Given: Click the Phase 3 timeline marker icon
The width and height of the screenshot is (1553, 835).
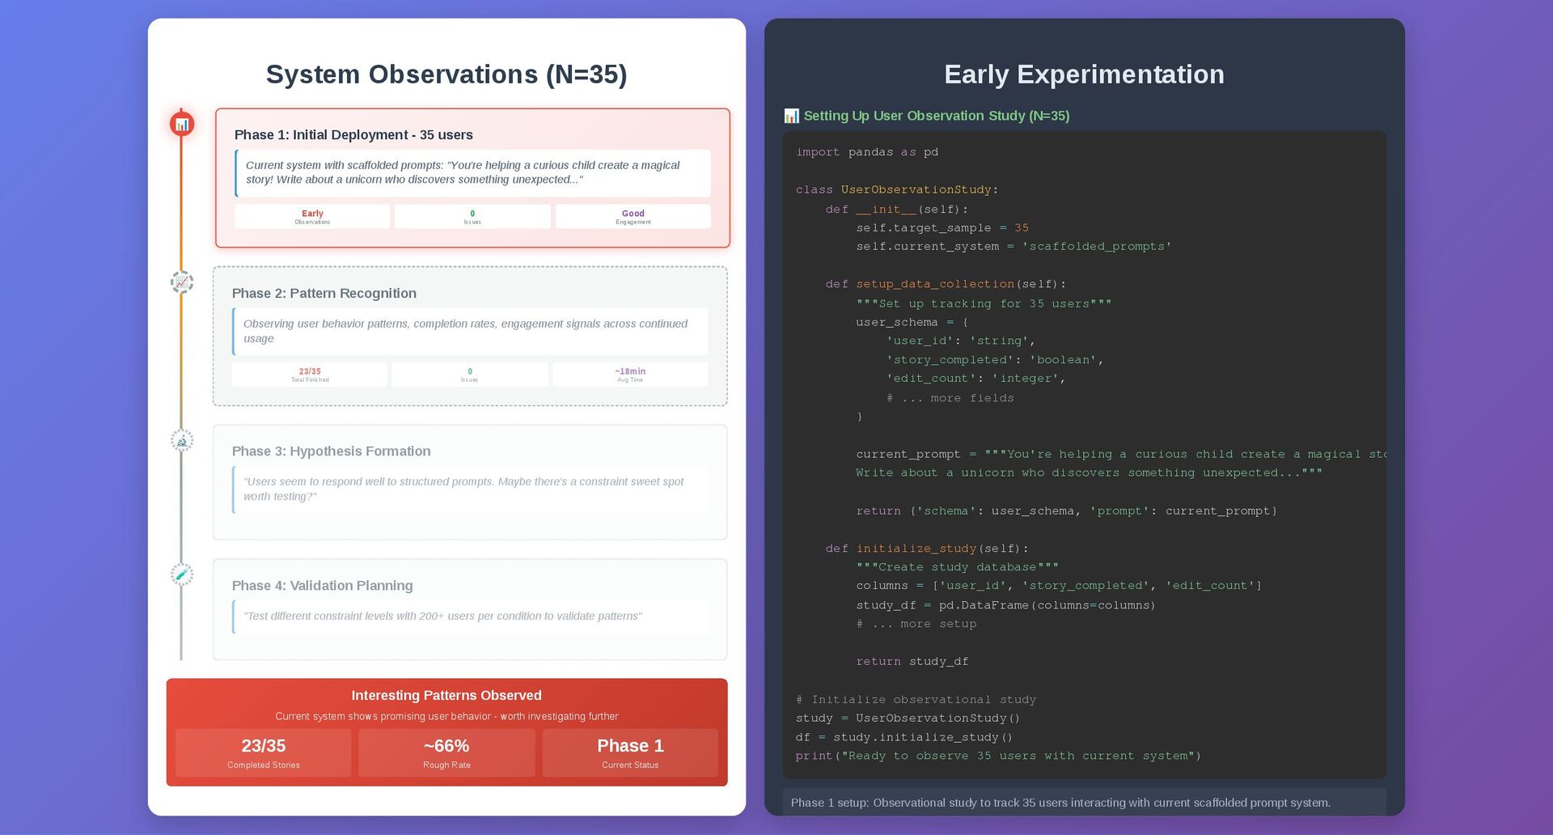Looking at the screenshot, I should coord(182,440).
